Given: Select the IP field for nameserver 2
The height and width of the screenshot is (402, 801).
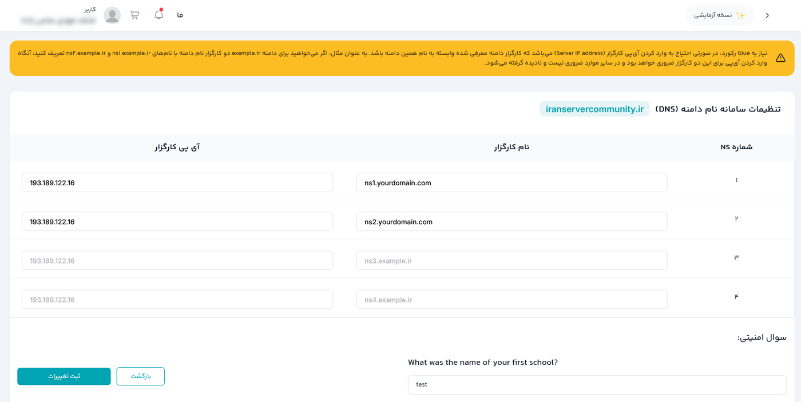Looking at the screenshot, I should [x=177, y=222].
